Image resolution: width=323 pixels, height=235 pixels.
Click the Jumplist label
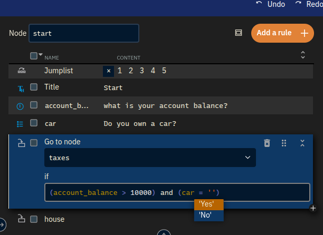pos(59,71)
